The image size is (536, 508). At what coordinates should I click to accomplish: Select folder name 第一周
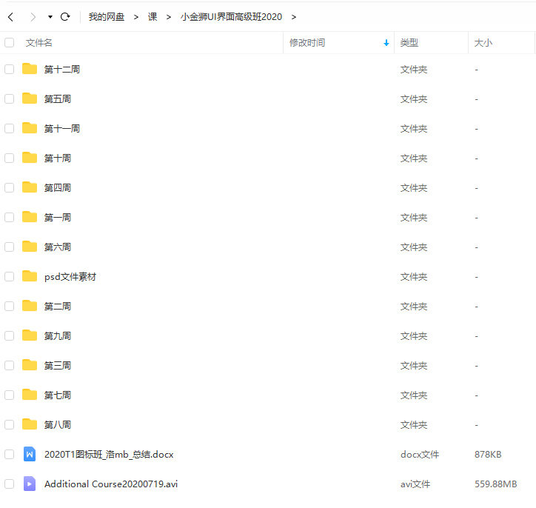(x=58, y=218)
